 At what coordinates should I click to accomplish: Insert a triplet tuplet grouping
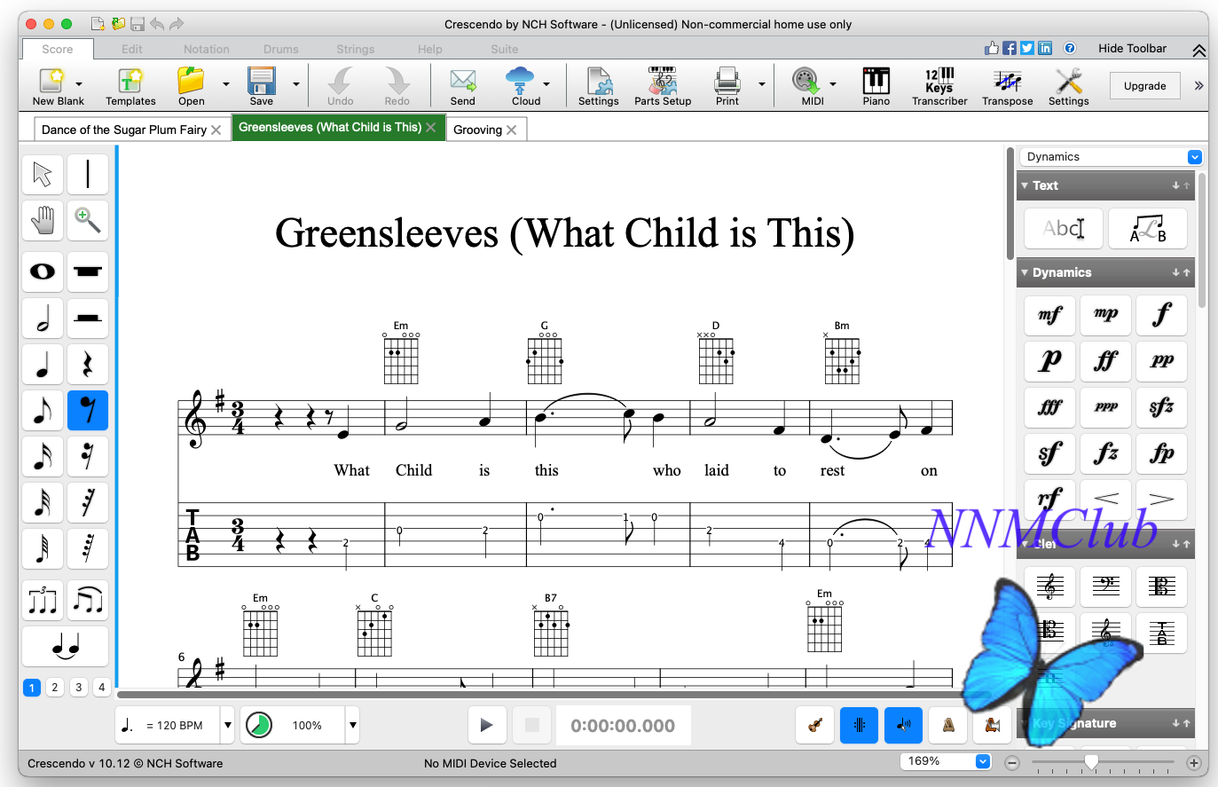[x=43, y=601]
